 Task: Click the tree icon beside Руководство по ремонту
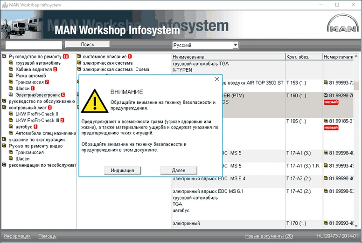pyautogui.click(x=4, y=56)
